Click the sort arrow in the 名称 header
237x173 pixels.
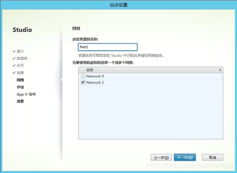click(x=220, y=70)
